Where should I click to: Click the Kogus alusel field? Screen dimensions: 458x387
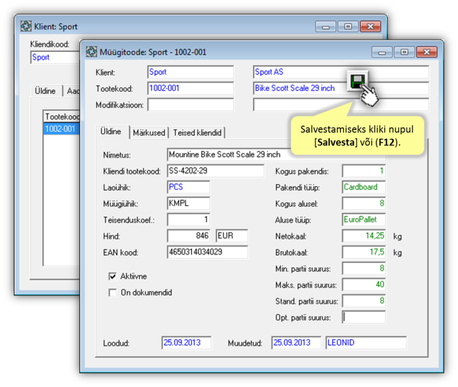[x=364, y=204]
